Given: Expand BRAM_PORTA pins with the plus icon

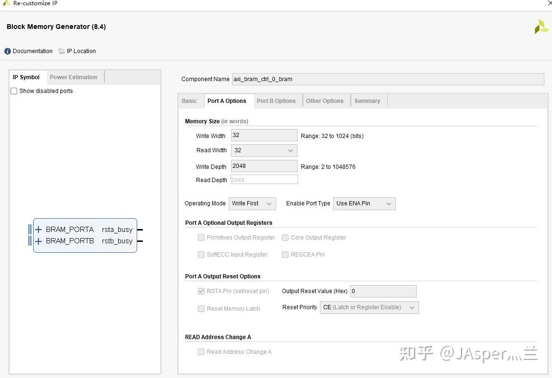Looking at the screenshot, I should pyautogui.click(x=38, y=229).
